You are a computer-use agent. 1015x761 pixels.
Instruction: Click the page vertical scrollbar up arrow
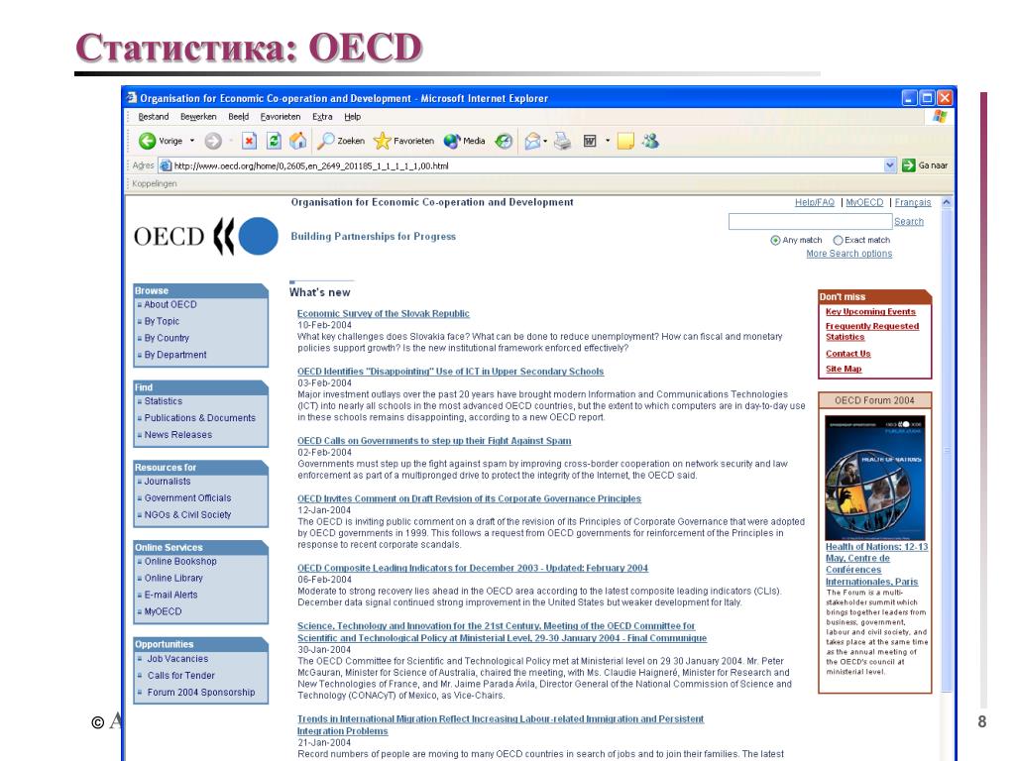[947, 202]
